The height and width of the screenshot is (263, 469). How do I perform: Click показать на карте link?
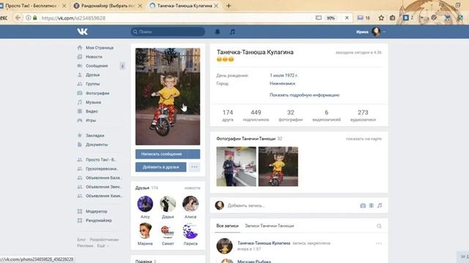[363, 139]
